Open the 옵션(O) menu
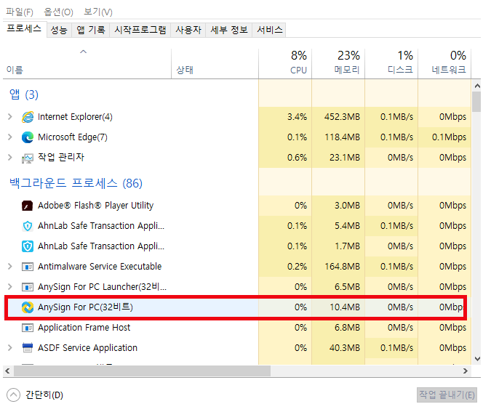The width and height of the screenshot is (483, 404). 58,12
